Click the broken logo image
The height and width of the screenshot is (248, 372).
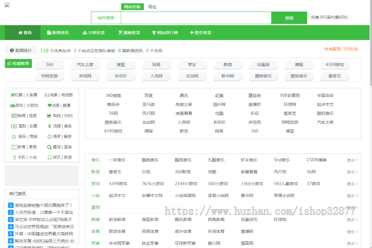pyautogui.click(x=7, y=5)
